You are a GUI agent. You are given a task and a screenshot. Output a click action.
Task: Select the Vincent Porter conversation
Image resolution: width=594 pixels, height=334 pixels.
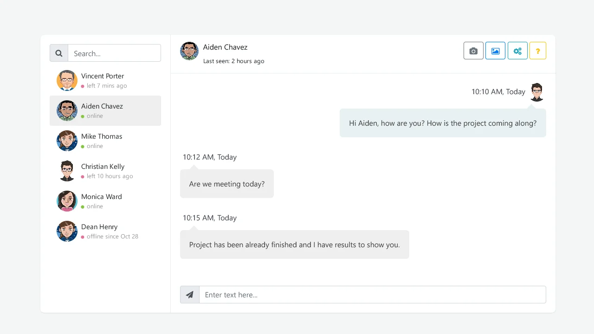click(x=105, y=80)
